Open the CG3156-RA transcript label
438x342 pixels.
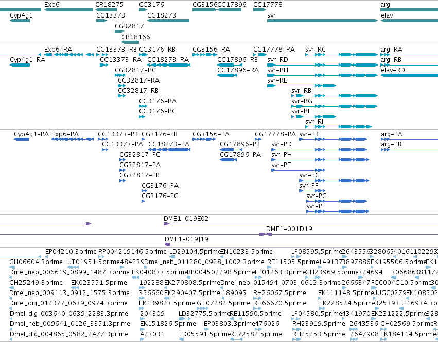pyautogui.click(x=211, y=50)
